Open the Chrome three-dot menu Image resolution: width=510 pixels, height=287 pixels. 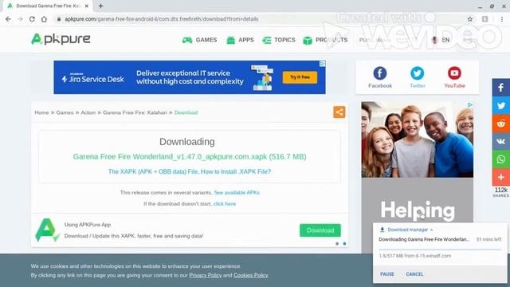(502, 19)
